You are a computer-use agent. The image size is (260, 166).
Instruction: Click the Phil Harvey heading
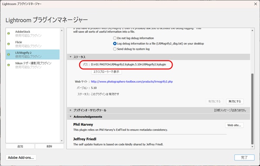click(x=83, y=124)
